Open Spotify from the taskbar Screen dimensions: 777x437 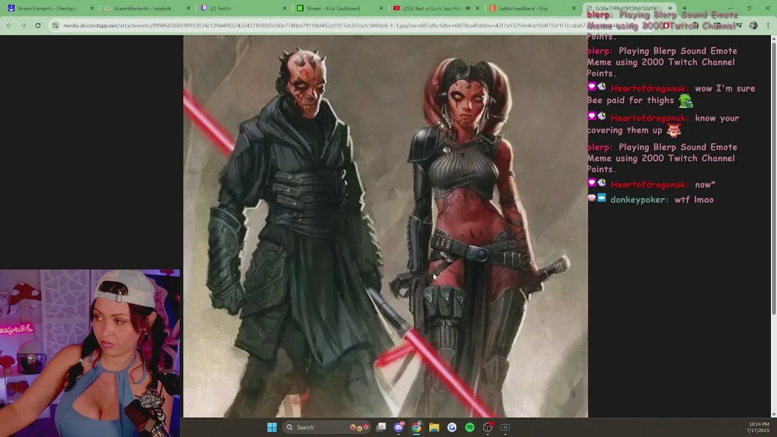coord(470,427)
